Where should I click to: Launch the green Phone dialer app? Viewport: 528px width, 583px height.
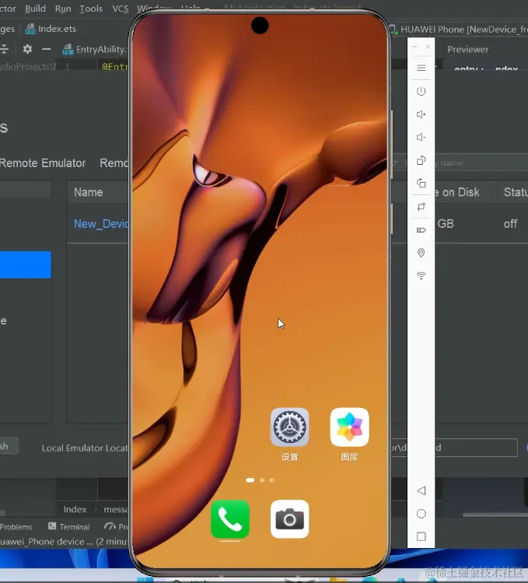click(x=230, y=519)
